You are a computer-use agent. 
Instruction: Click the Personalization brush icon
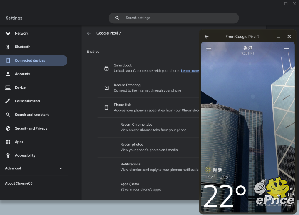[8, 101]
